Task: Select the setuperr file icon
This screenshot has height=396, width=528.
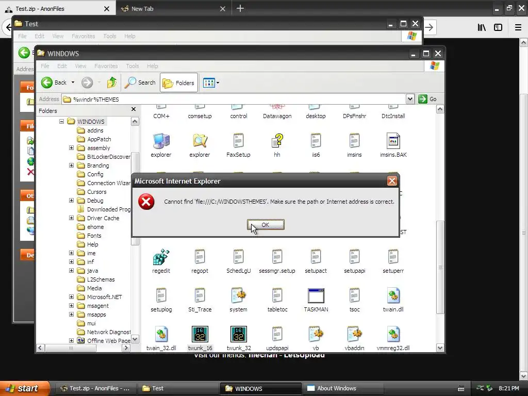Action: pos(393,261)
